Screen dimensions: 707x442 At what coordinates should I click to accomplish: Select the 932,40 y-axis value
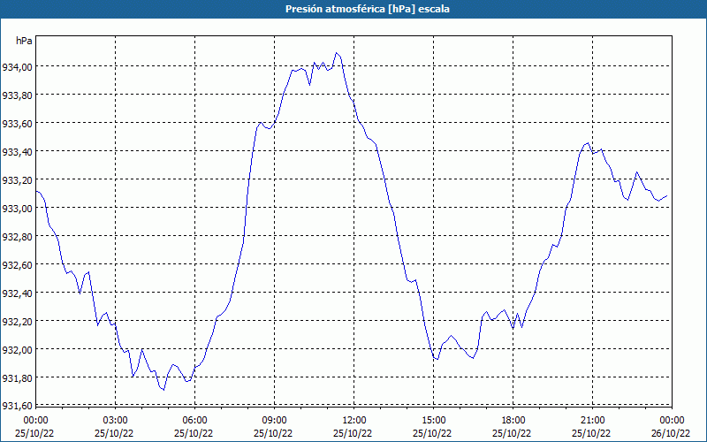tap(17, 293)
